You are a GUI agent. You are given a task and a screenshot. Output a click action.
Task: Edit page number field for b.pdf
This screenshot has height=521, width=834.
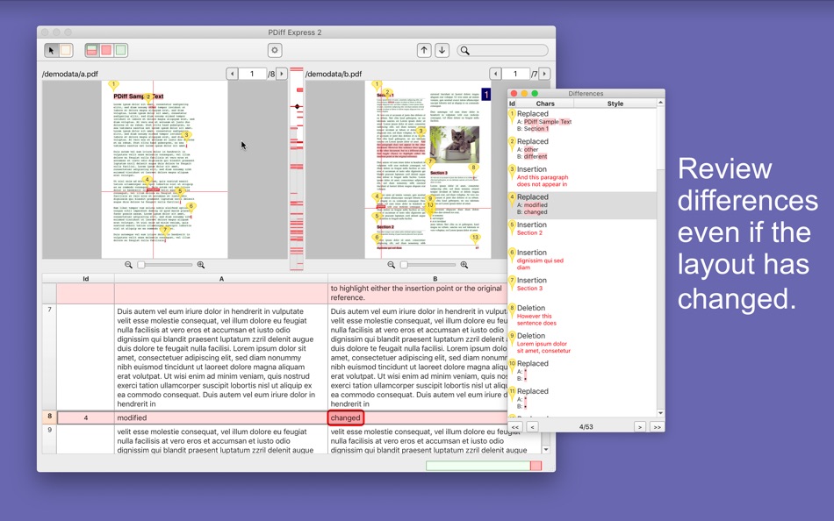coord(515,74)
